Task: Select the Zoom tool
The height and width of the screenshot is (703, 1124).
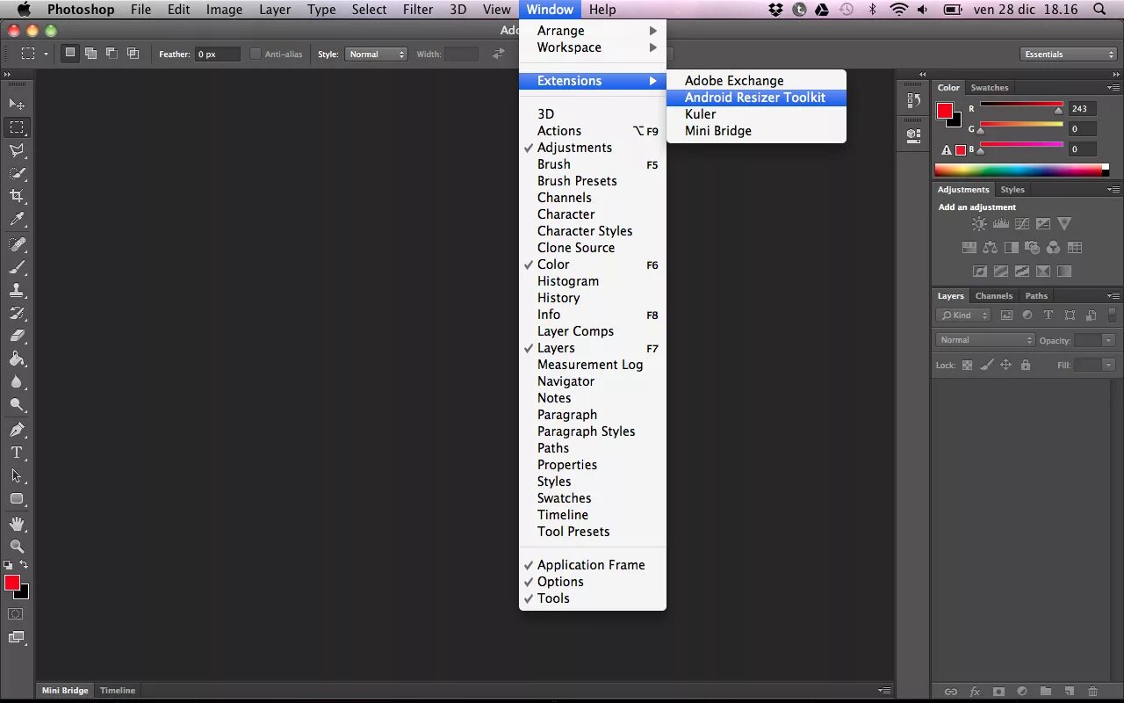Action: tap(17, 547)
